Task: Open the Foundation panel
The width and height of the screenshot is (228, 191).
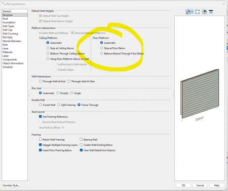Action: pos(9,22)
